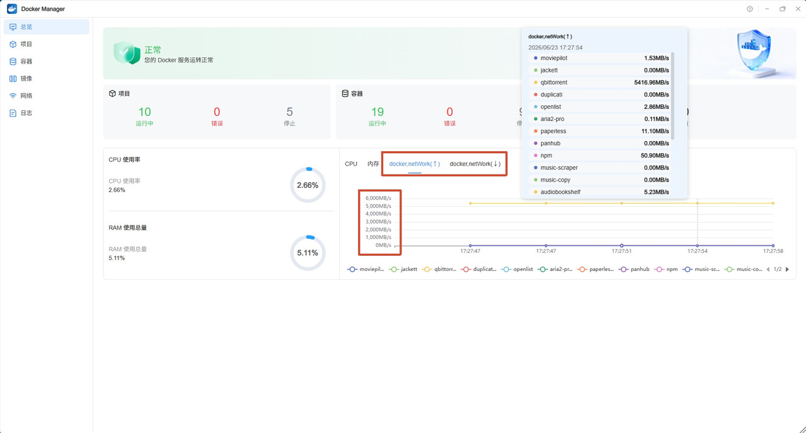Click the tooltip list scrollbar
This screenshot has height=433, width=806.
click(x=673, y=96)
